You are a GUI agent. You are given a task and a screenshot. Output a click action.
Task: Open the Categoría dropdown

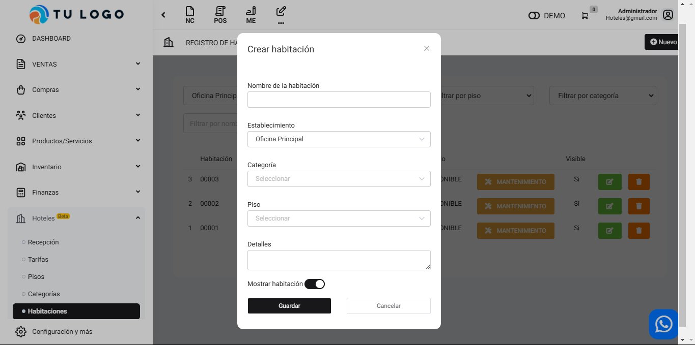pos(339,179)
